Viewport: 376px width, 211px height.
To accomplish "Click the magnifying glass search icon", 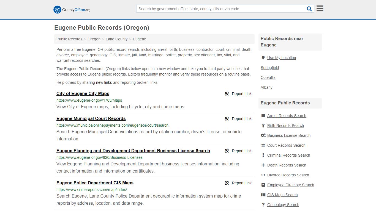I will click(x=309, y=9).
